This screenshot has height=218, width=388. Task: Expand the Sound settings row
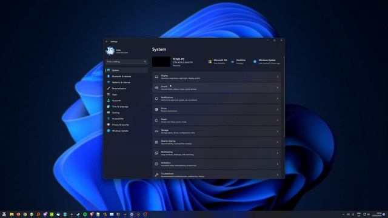[217, 88]
